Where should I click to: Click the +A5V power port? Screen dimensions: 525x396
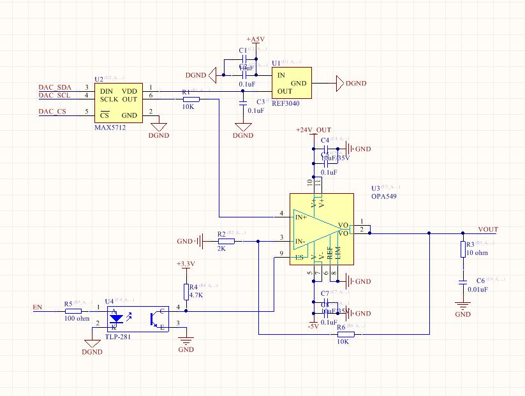[256, 40]
